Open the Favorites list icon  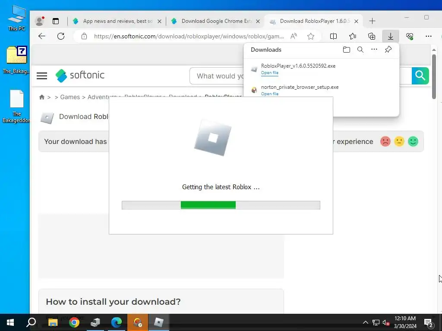point(352,36)
